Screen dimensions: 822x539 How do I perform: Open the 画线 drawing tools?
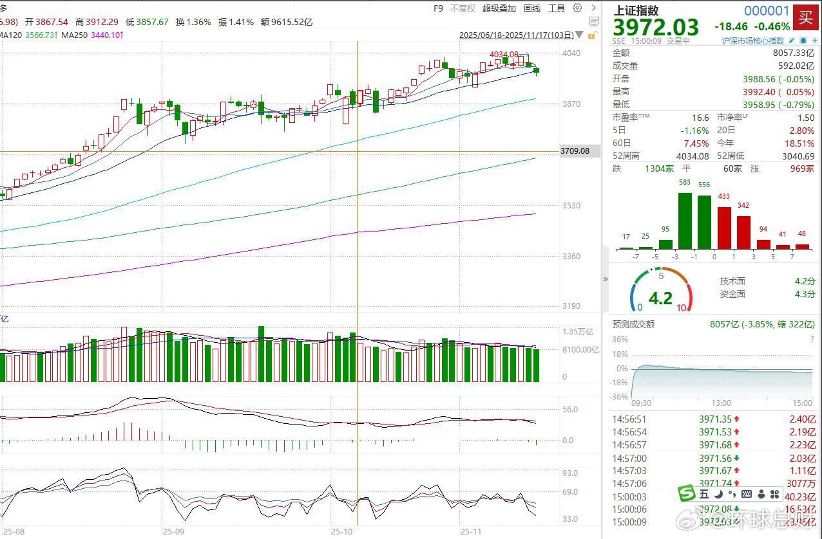pyautogui.click(x=532, y=8)
